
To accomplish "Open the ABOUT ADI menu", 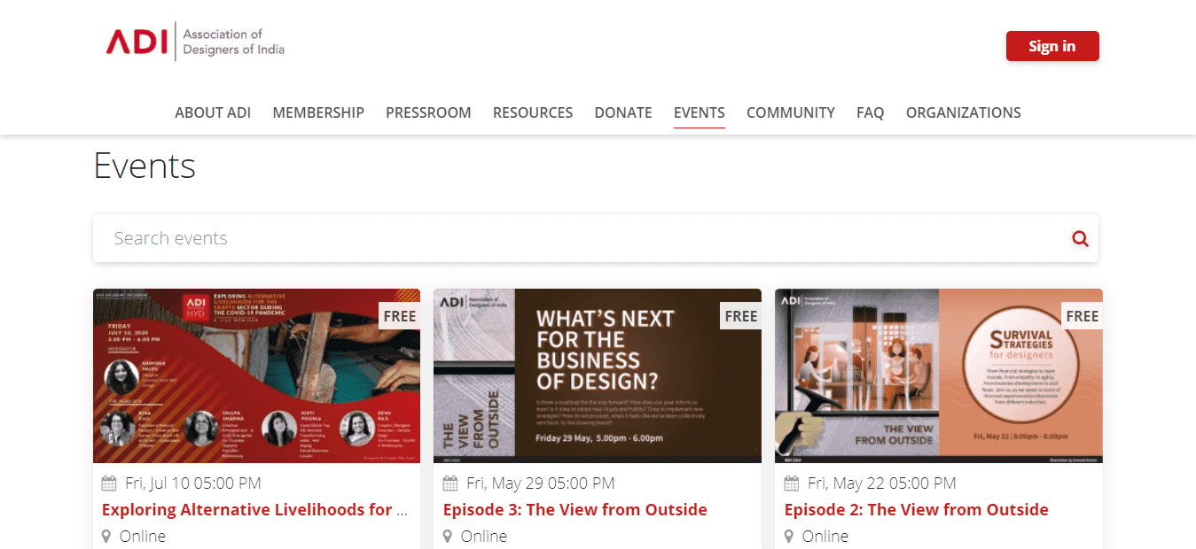I will click(x=213, y=112).
